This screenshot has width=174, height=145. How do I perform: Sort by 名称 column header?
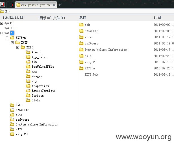(x=83, y=18)
